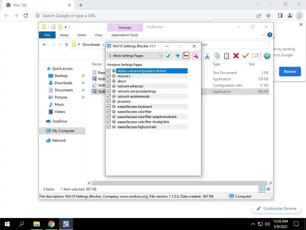Click the Rename icon in Explorer toolbar

pyautogui.click(x=255, y=56)
